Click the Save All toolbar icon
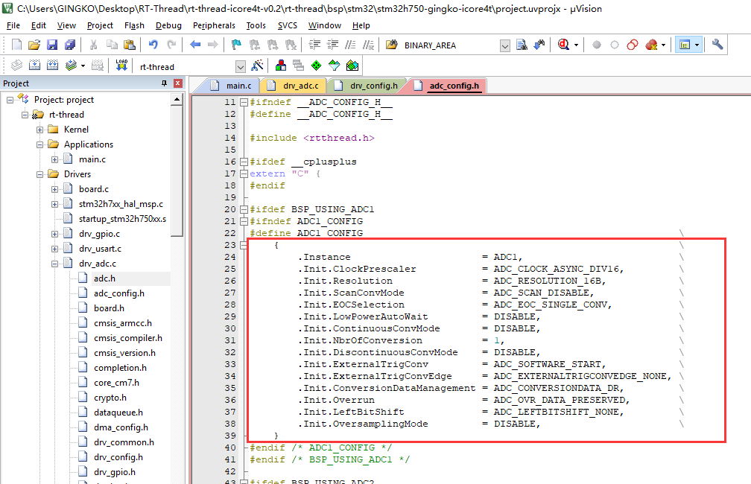 [x=68, y=45]
